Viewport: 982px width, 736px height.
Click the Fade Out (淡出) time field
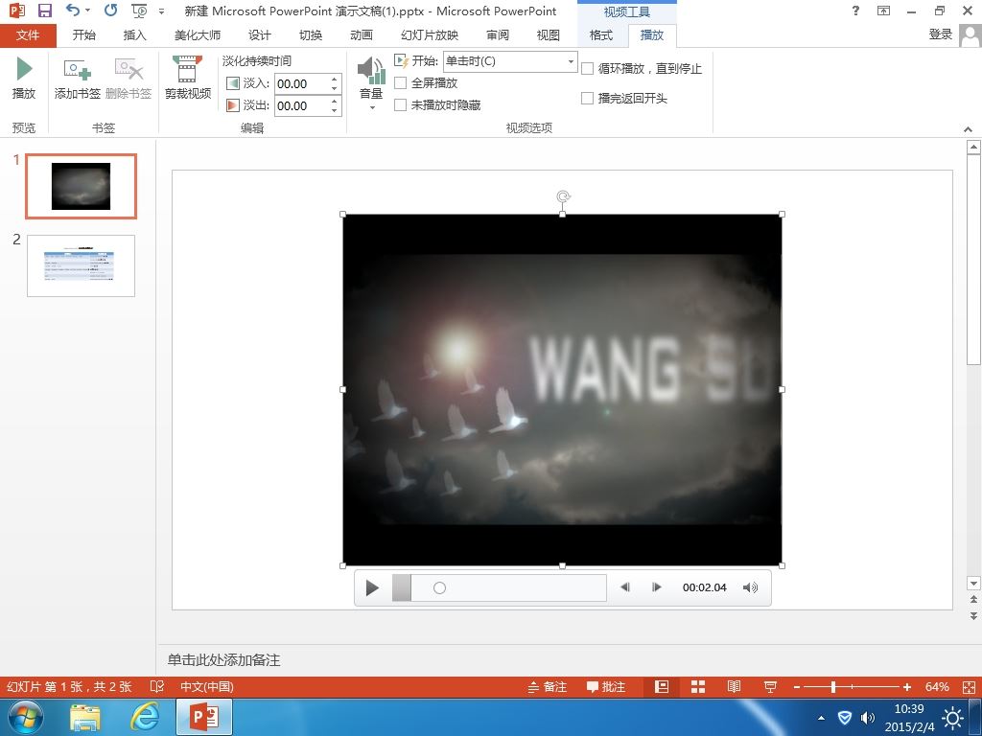(302, 105)
